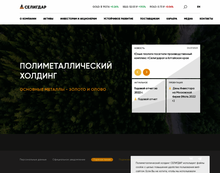
Task: Click the Seligdar logo
Action: [33, 7]
